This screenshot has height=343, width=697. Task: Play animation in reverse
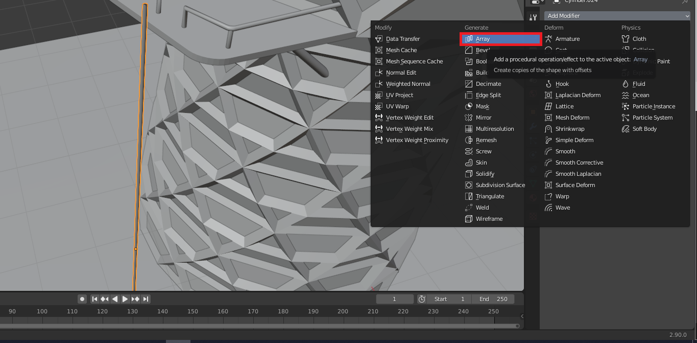(x=115, y=299)
